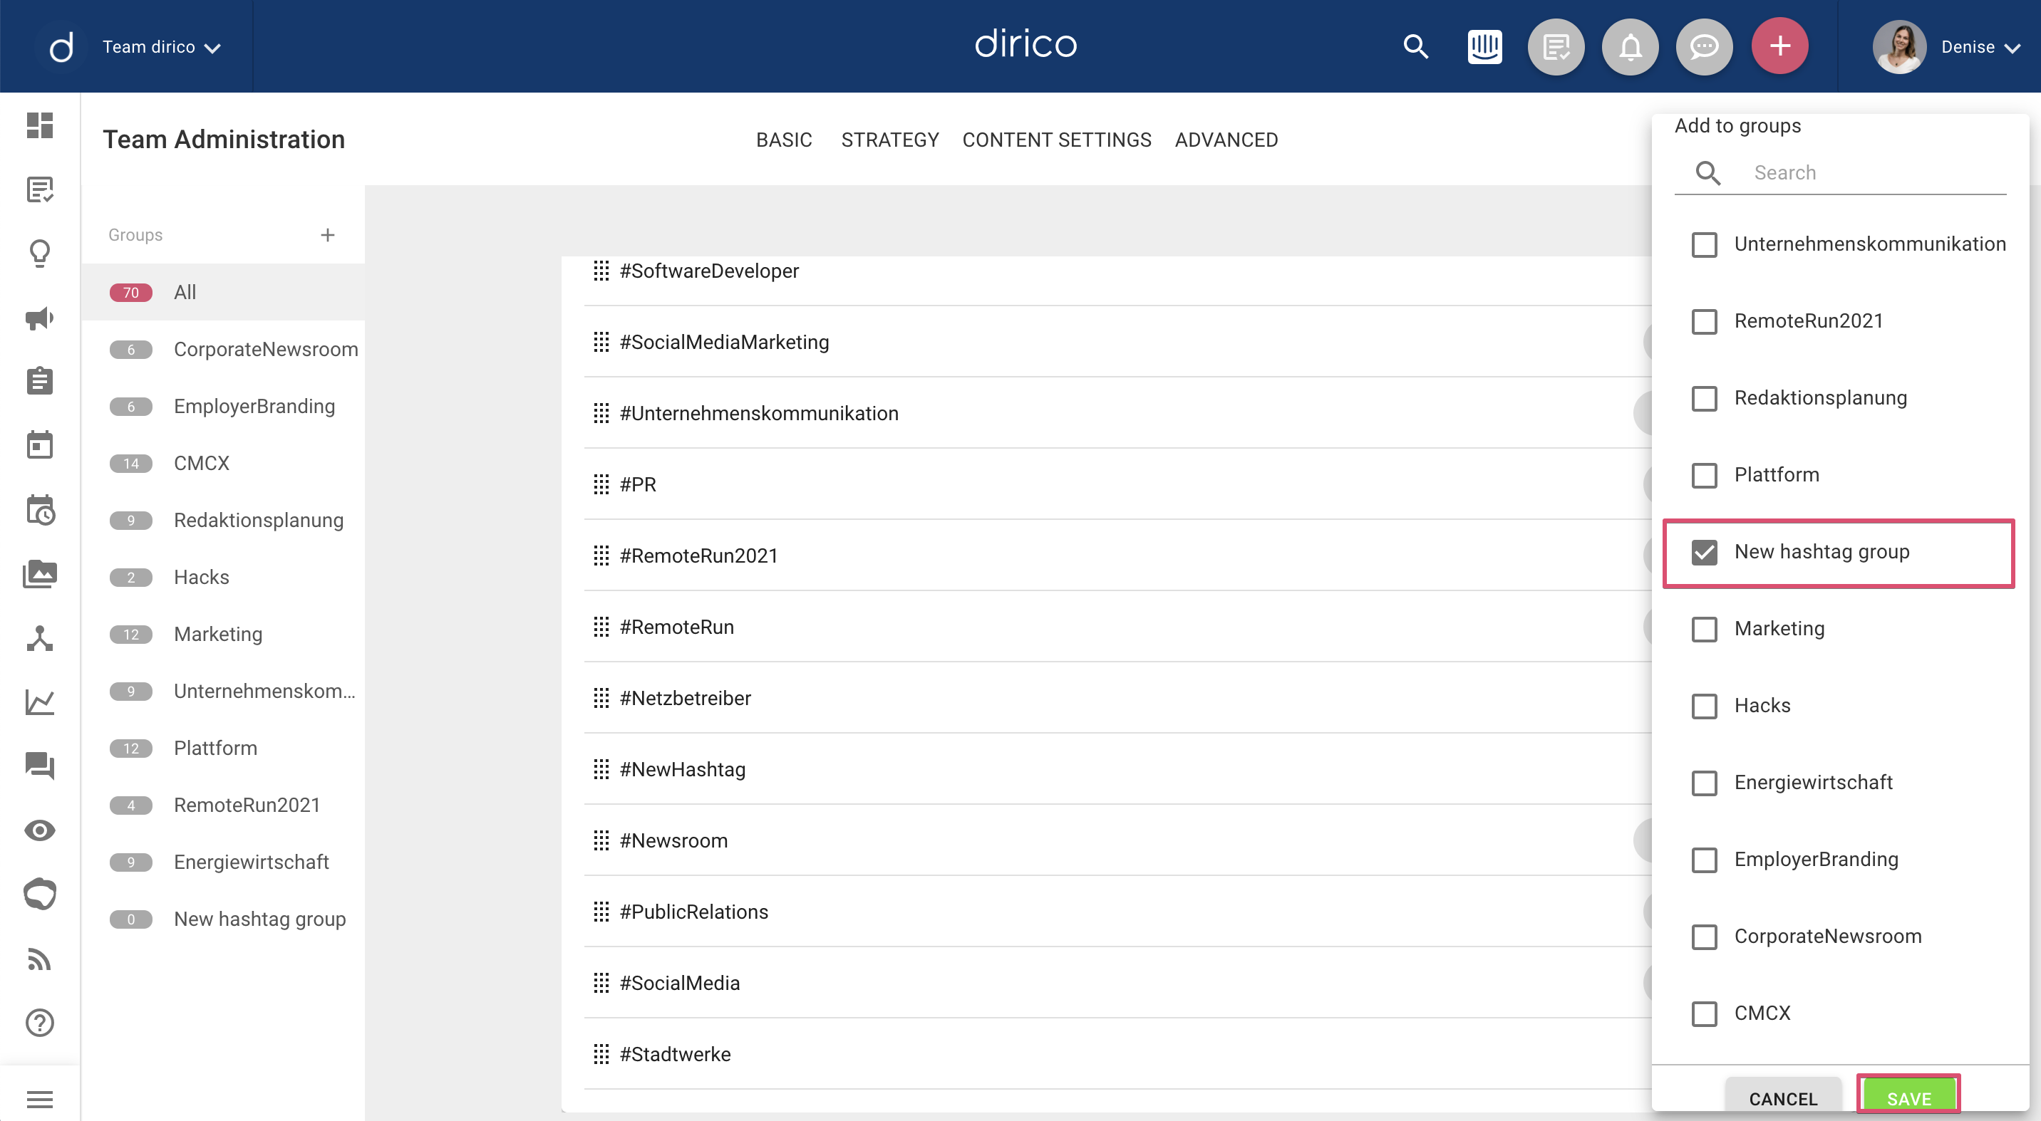Check the Unternehmenskommunikation checkbox
Viewport: 2041px width, 1121px height.
point(1704,244)
